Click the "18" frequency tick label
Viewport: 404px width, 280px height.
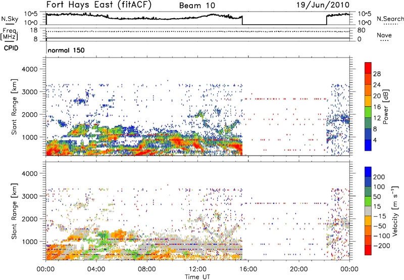click(x=33, y=30)
